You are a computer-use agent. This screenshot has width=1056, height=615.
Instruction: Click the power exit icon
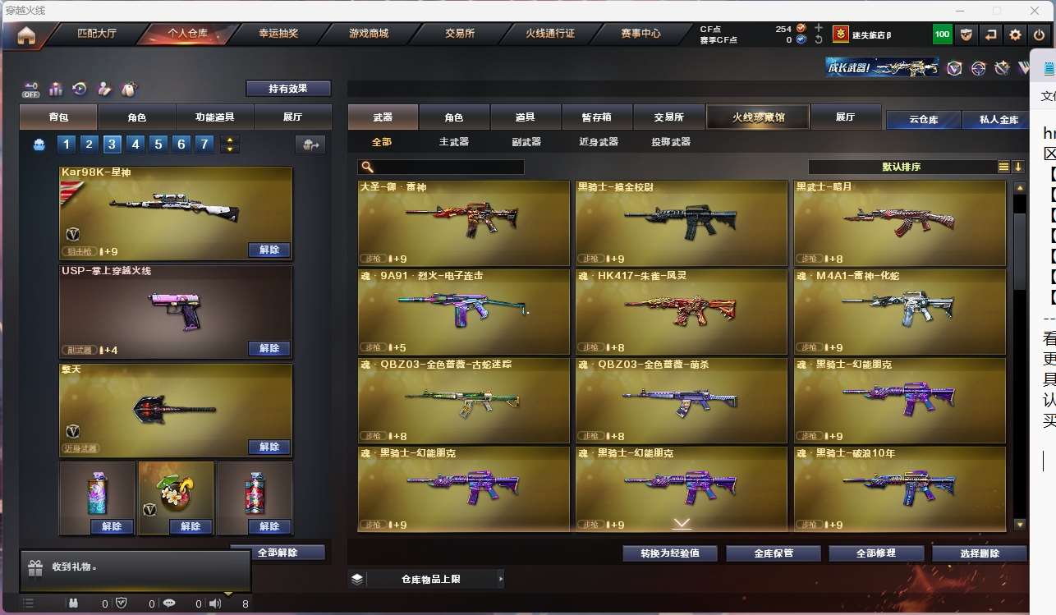(x=1040, y=34)
